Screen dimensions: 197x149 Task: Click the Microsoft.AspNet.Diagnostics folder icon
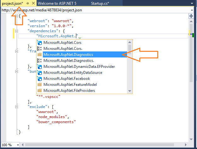[x=40, y=55]
